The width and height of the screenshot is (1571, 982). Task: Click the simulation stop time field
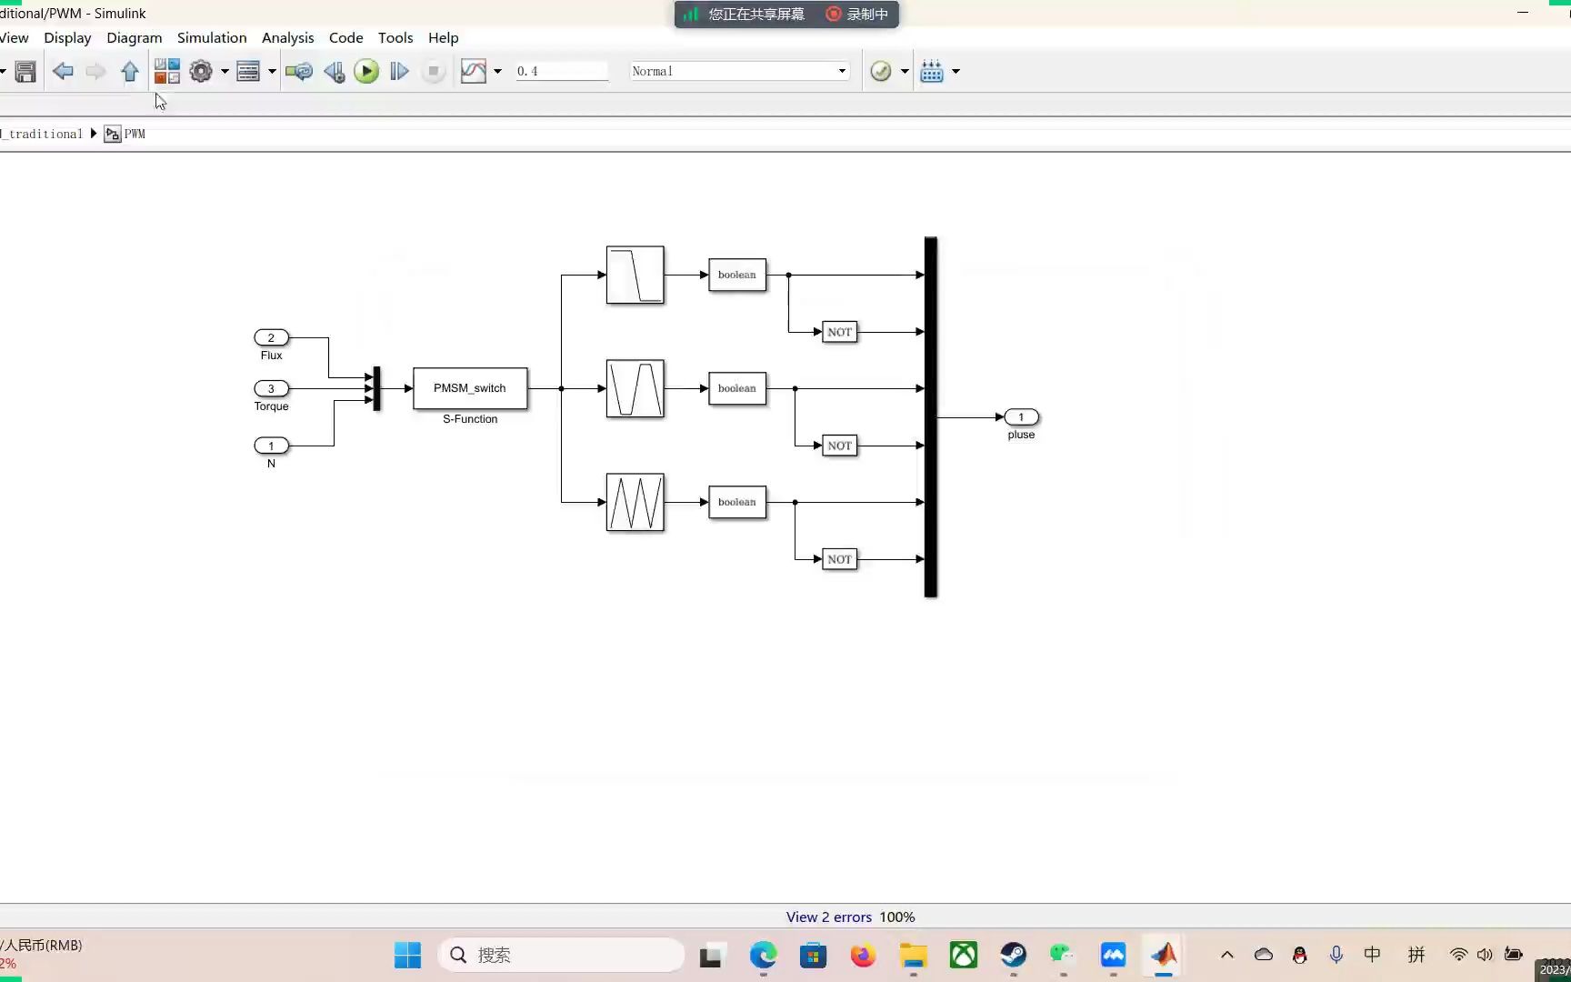pyautogui.click(x=561, y=71)
